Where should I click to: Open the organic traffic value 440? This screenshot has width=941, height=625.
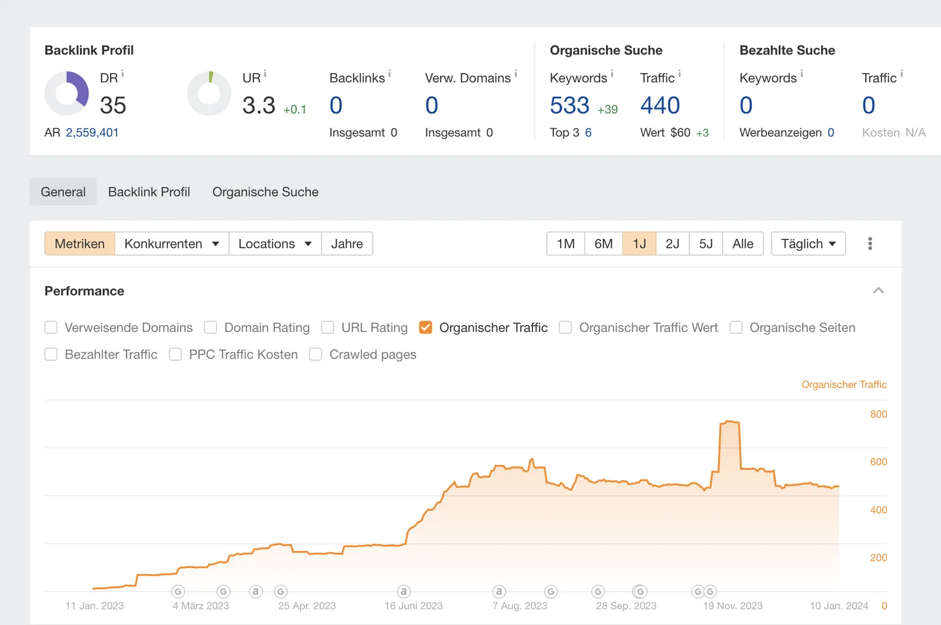660,105
